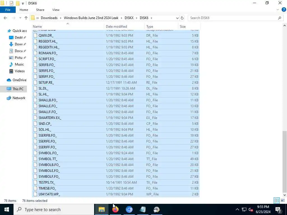Open Desktop in the navigation pane
This screenshot has width=287, height=215.
pyautogui.click(x=18, y=38)
